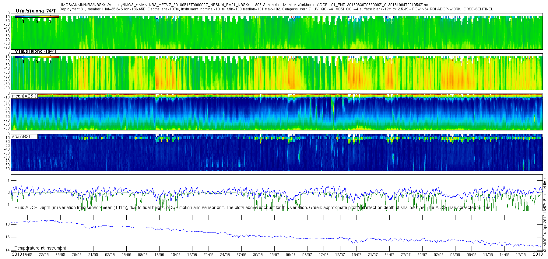548x259 pixels.
Task: Click the 30/06 date tick label
Action: pyautogui.click(x=258, y=254)
